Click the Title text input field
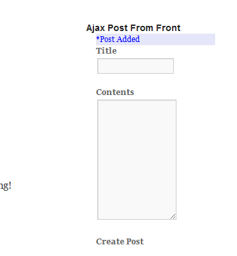This screenshot has height=256, width=237. [x=135, y=66]
